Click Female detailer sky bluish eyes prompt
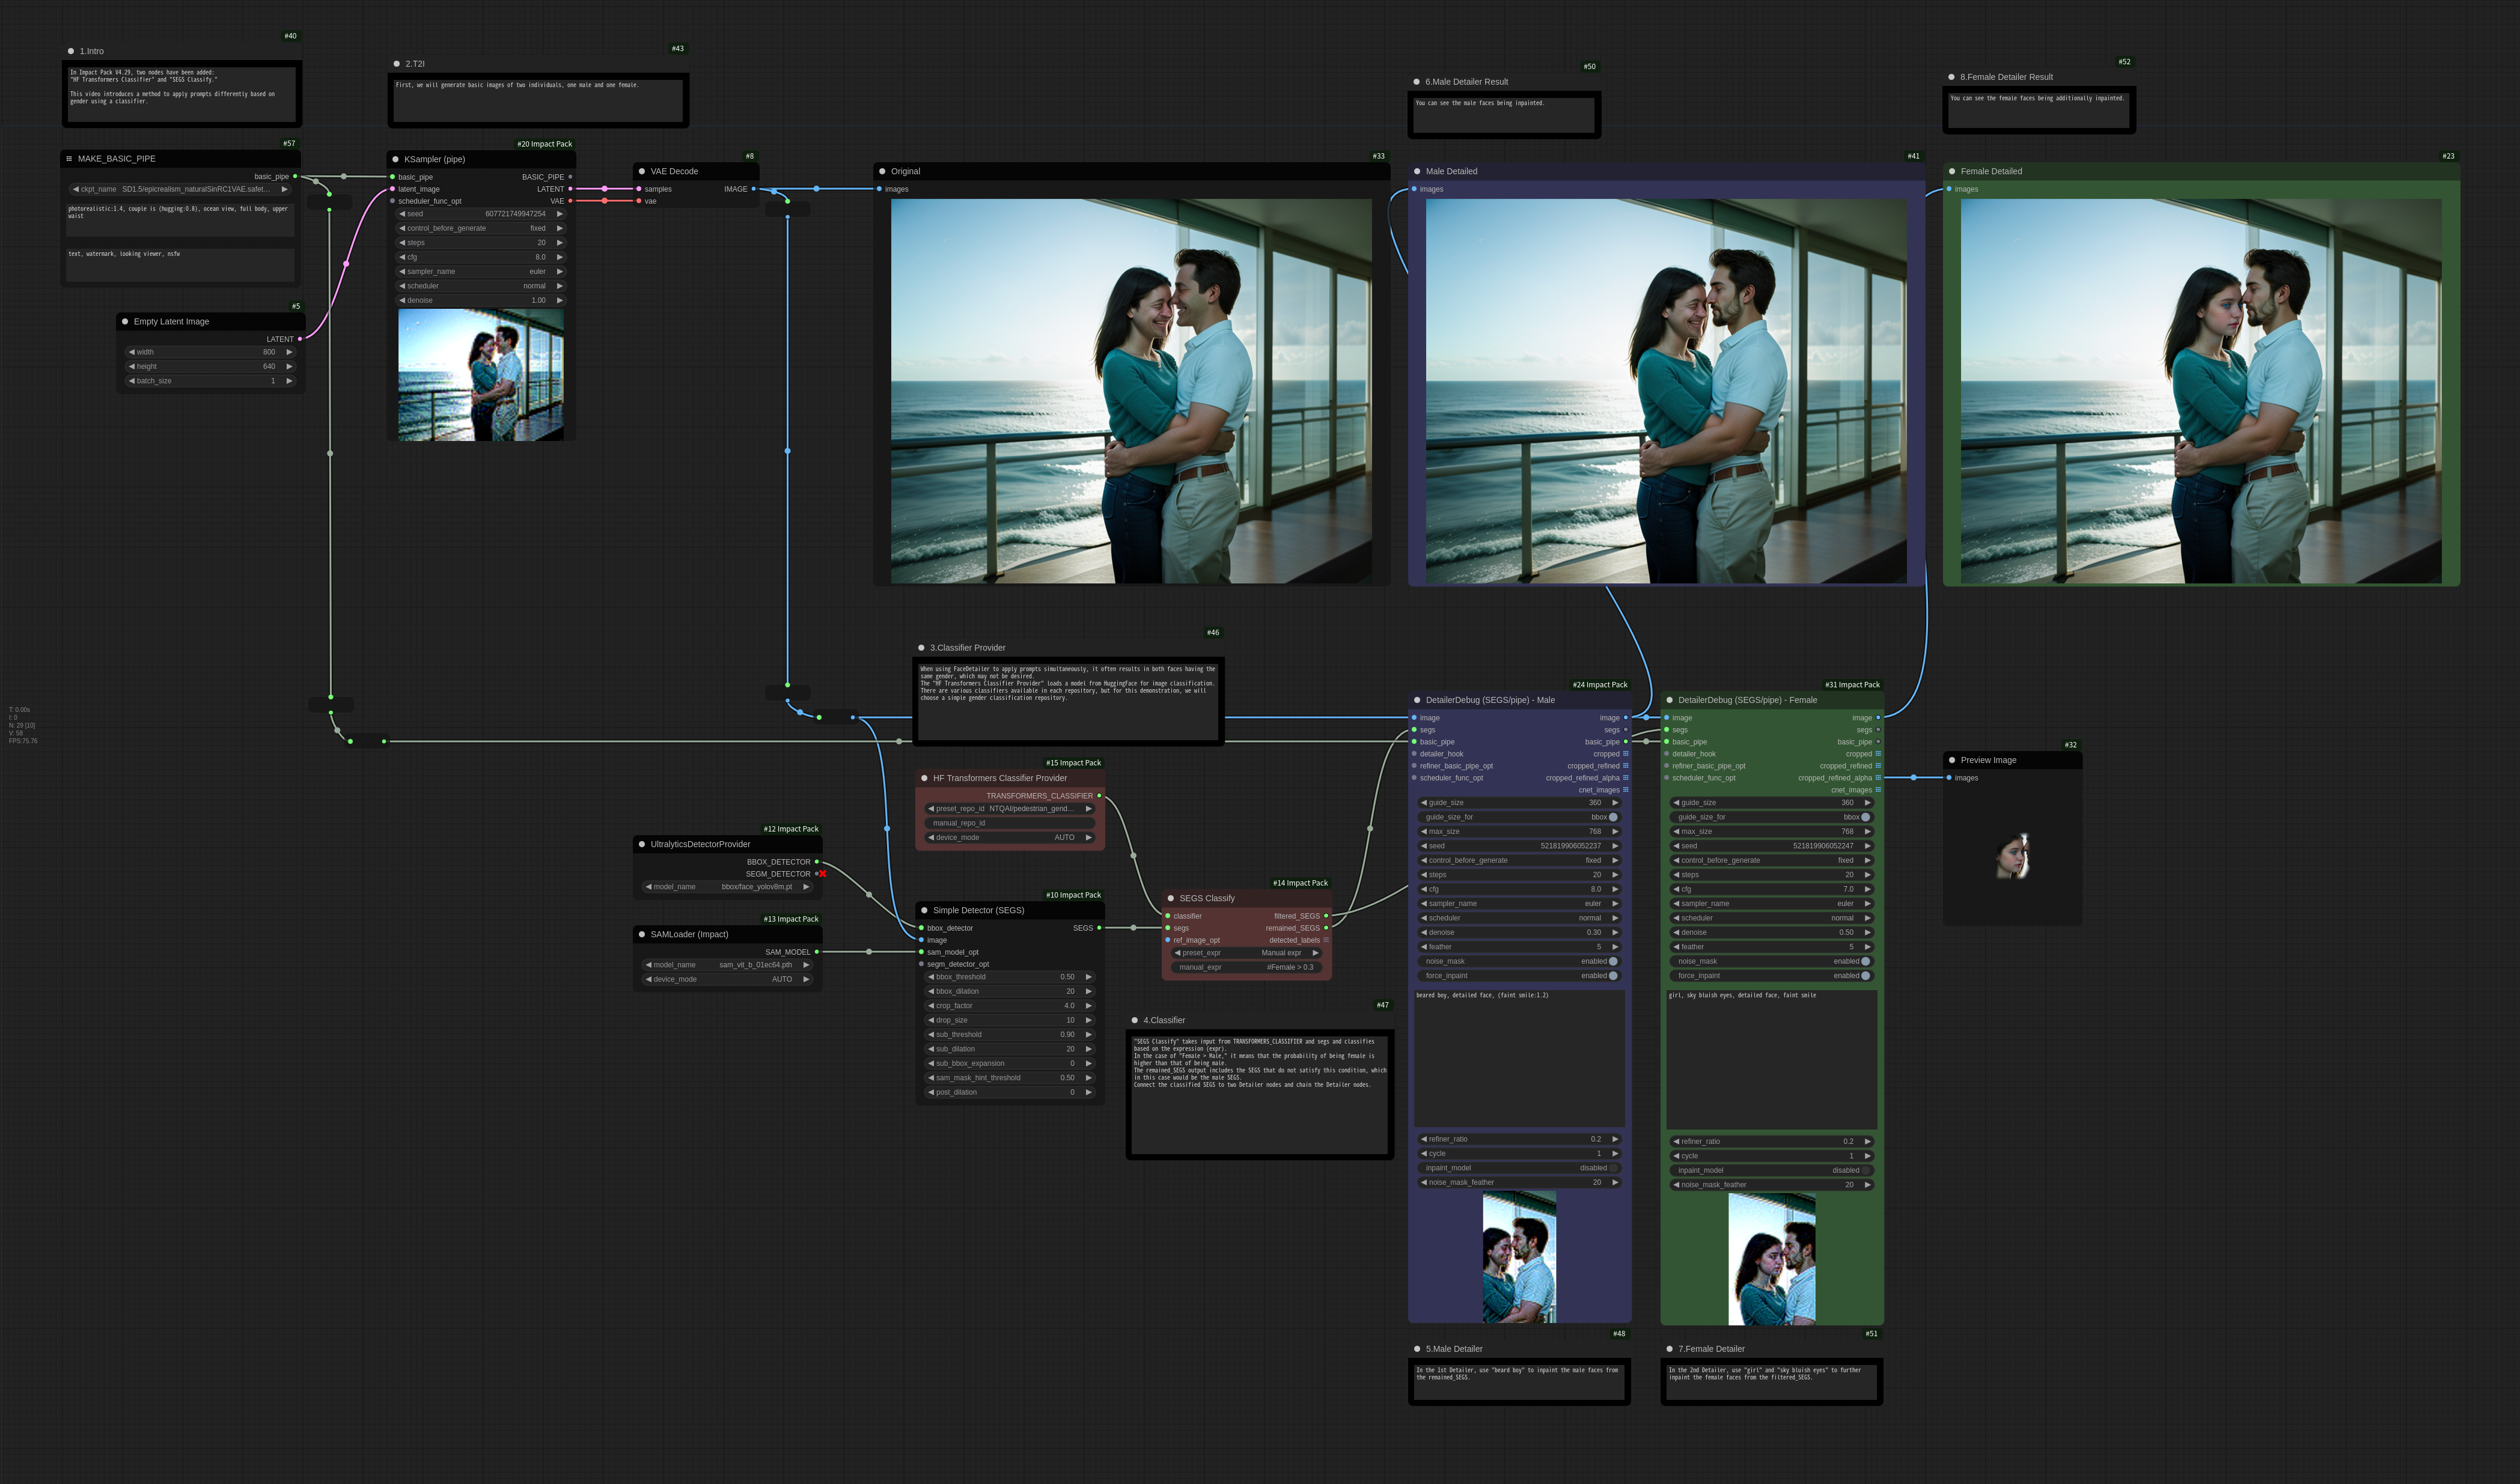The height and width of the screenshot is (1484, 2520). [1772, 1059]
